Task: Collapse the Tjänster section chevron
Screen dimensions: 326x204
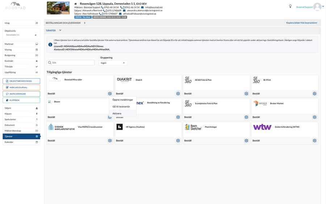Action: (x=60, y=30)
